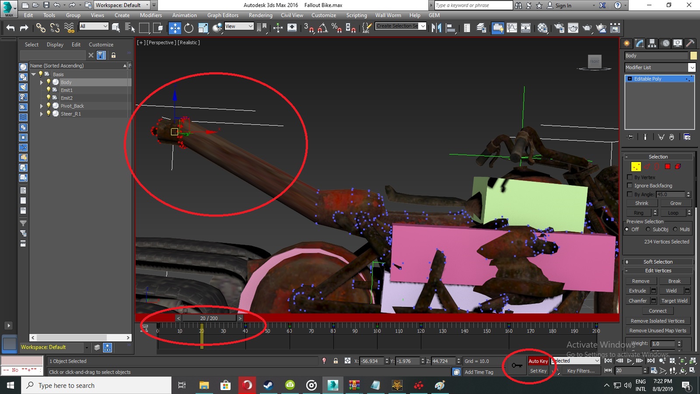
Task: Open the Graph Editors menu
Action: [223, 15]
